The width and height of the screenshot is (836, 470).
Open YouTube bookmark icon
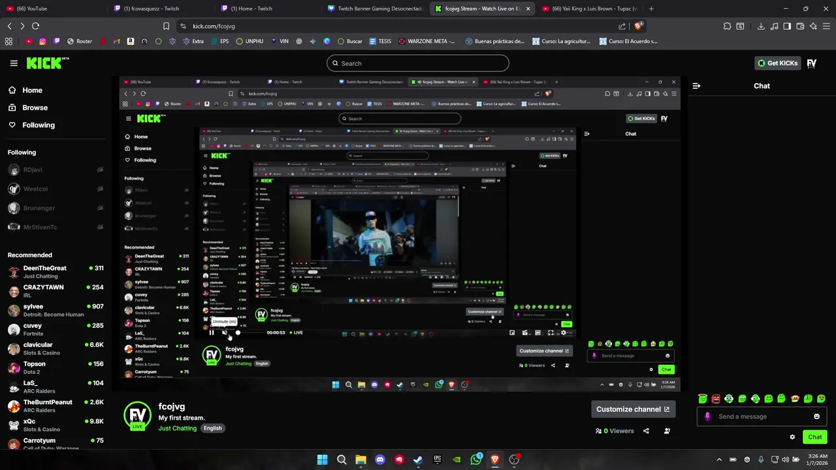(x=28, y=41)
